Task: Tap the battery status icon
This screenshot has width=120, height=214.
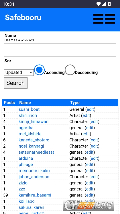Action: tap(109, 4)
